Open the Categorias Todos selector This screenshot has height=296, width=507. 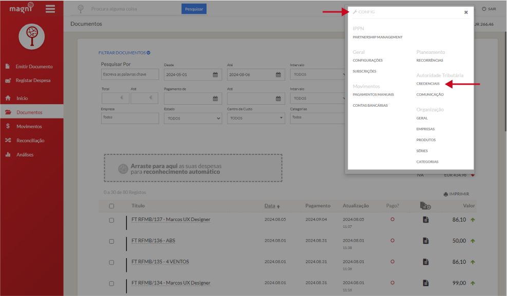(318, 118)
